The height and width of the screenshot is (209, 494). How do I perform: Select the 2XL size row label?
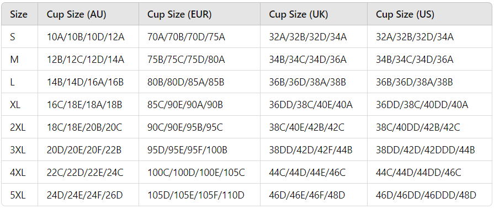pyautogui.click(x=19, y=127)
